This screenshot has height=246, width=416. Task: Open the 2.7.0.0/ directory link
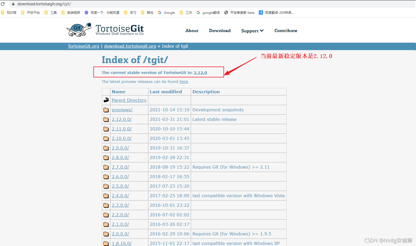(120, 167)
